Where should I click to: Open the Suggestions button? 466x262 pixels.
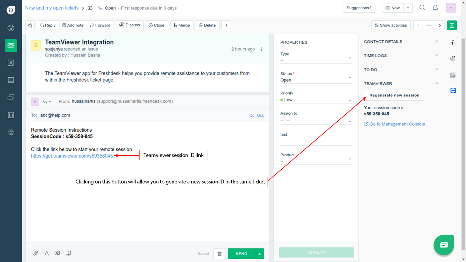(x=359, y=8)
